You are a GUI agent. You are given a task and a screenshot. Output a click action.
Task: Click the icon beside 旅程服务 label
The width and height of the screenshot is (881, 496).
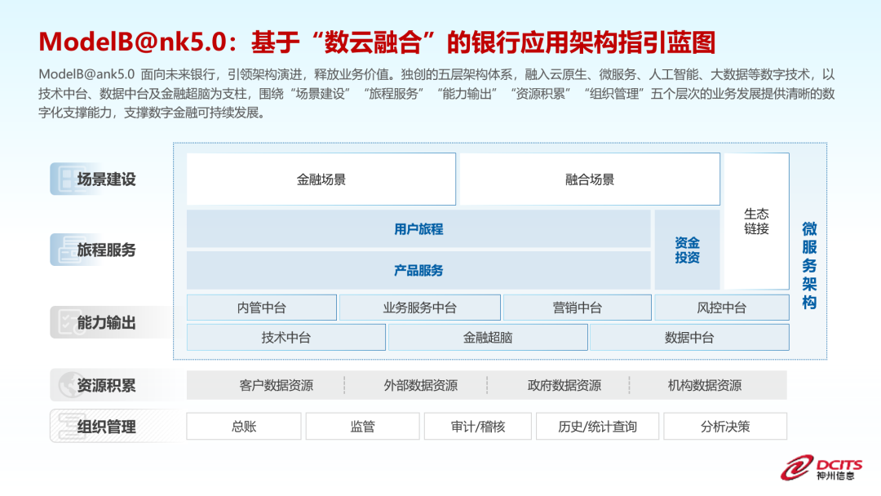[62, 250]
